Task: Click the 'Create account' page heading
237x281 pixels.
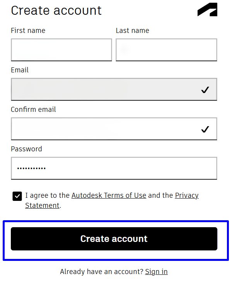Action: coord(56,10)
